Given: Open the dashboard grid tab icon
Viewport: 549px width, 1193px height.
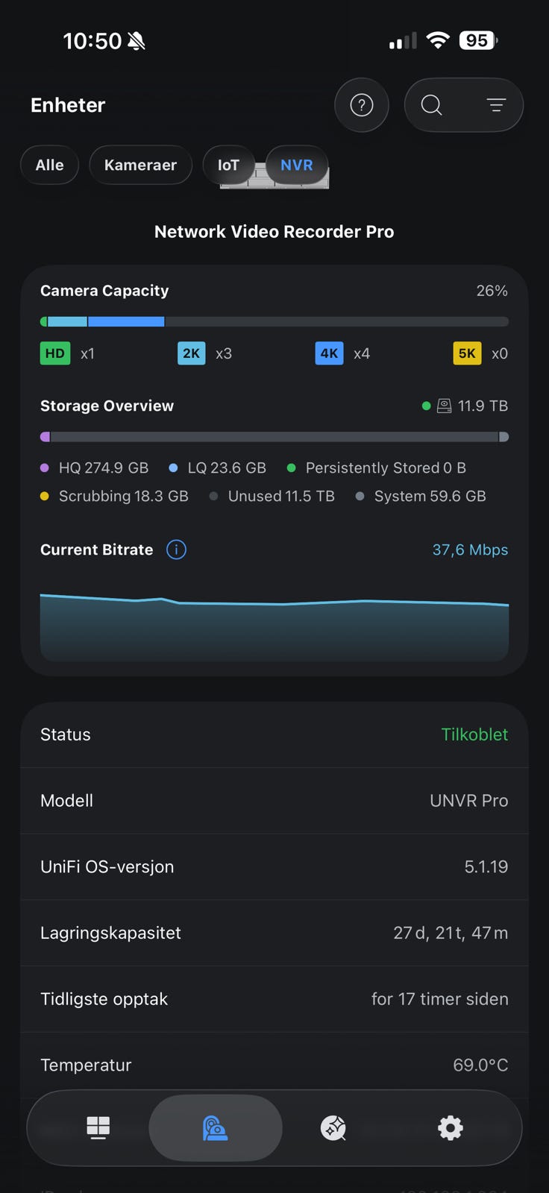Looking at the screenshot, I should pyautogui.click(x=98, y=1127).
